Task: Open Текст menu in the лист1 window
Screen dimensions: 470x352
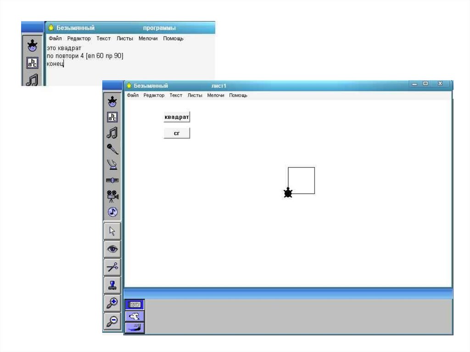Action: coord(176,95)
